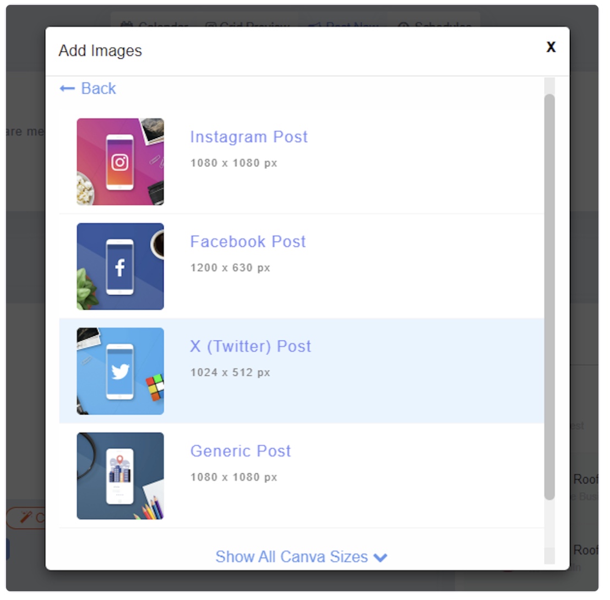Click the Back arrow icon
Viewport: 610px width, 600px height.
pos(67,89)
